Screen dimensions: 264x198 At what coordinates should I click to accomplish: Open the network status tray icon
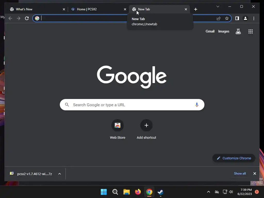click(x=225, y=192)
